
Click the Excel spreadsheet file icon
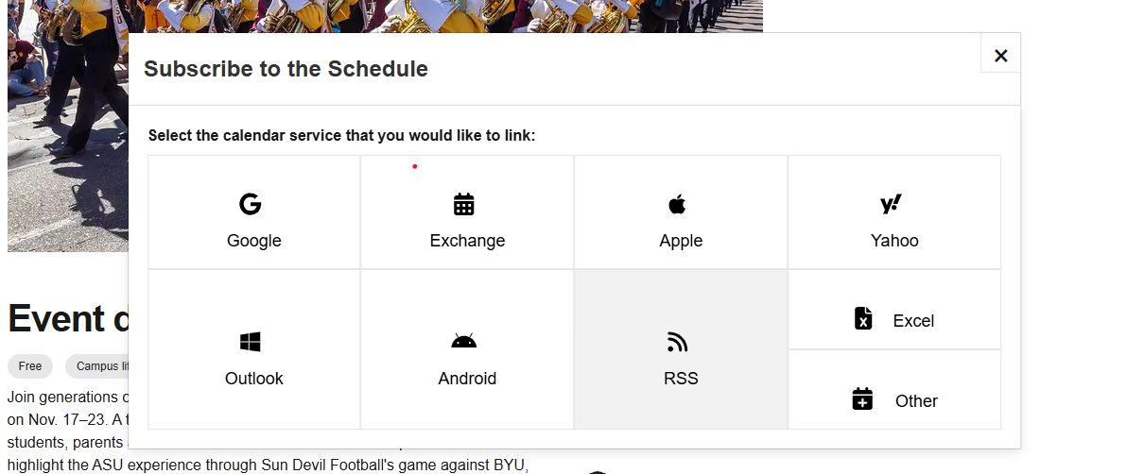[x=863, y=318]
